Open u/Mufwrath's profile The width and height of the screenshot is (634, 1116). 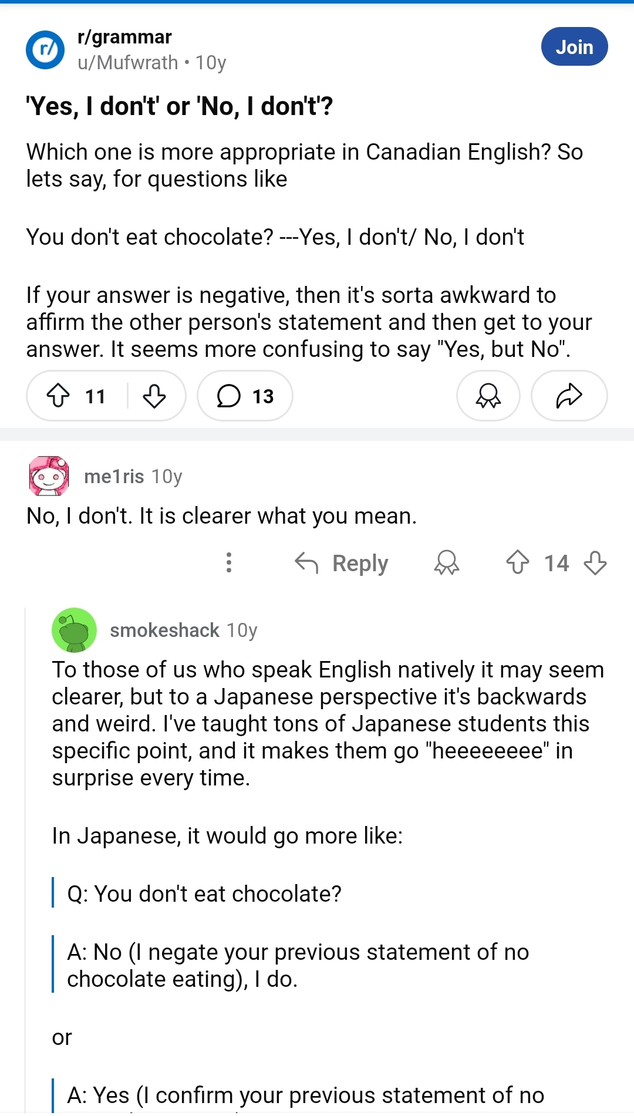coord(128,62)
